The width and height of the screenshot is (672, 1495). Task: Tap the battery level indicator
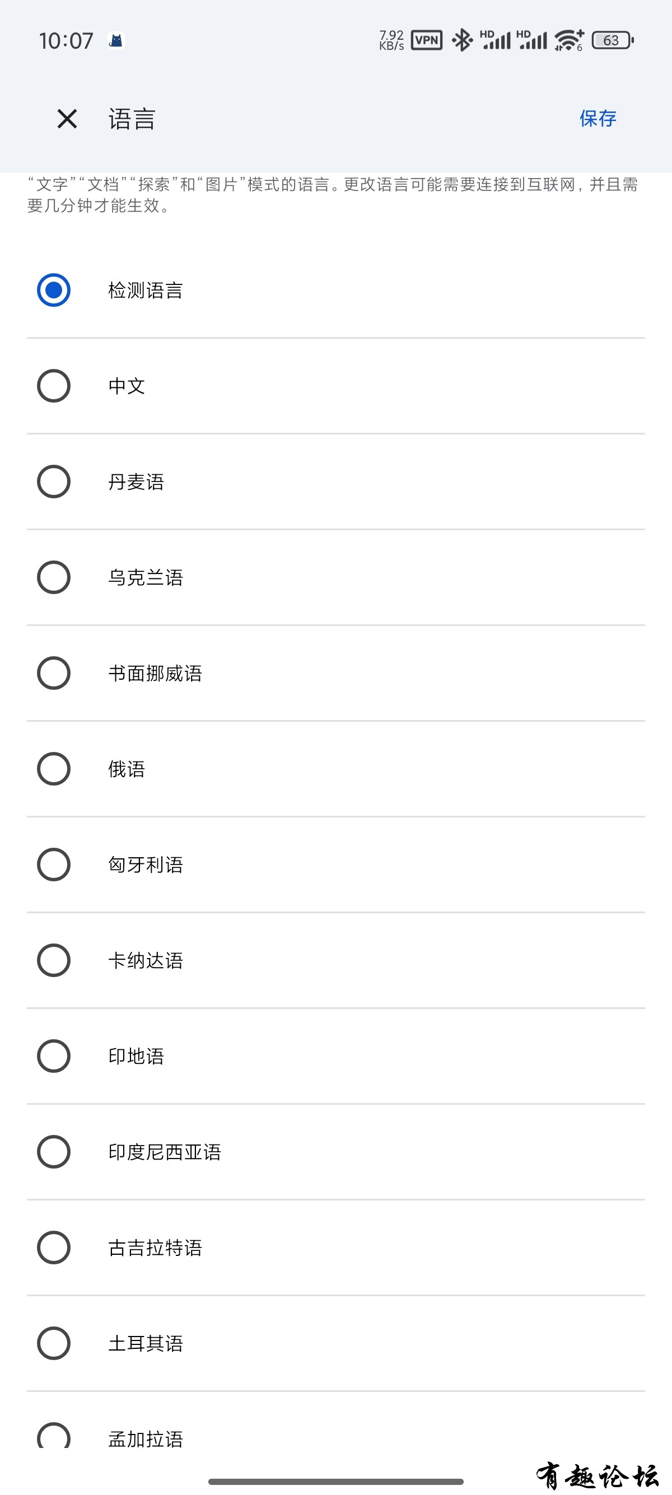coord(613,40)
